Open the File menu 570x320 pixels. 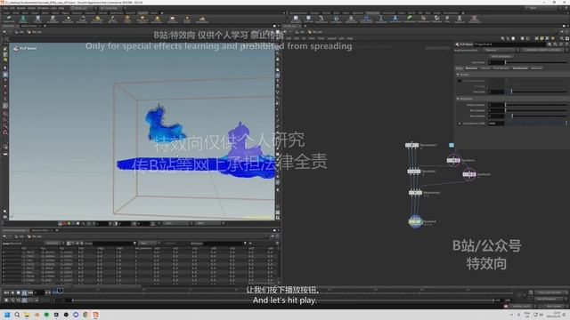5,8
